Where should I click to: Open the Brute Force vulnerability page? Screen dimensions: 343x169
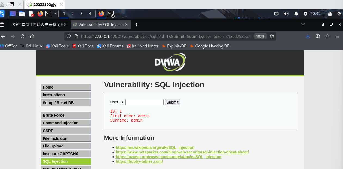click(66, 115)
